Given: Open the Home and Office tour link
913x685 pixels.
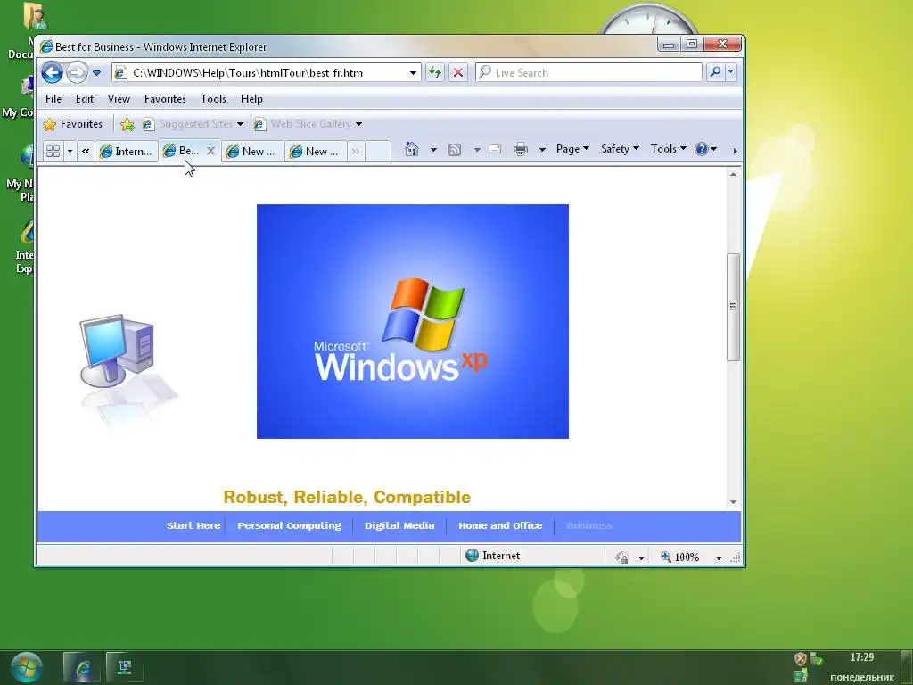Looking at the screenshot, I should pyautogui.click(x=500, y=525).
